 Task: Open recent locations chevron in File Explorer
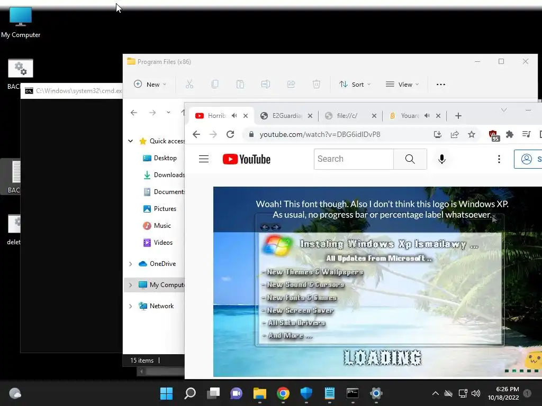click(168, 113)
